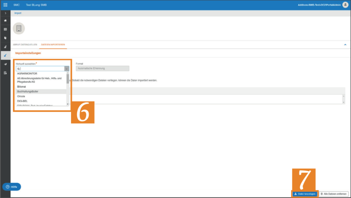Click the paper plane send icon

tap(5, 64)
